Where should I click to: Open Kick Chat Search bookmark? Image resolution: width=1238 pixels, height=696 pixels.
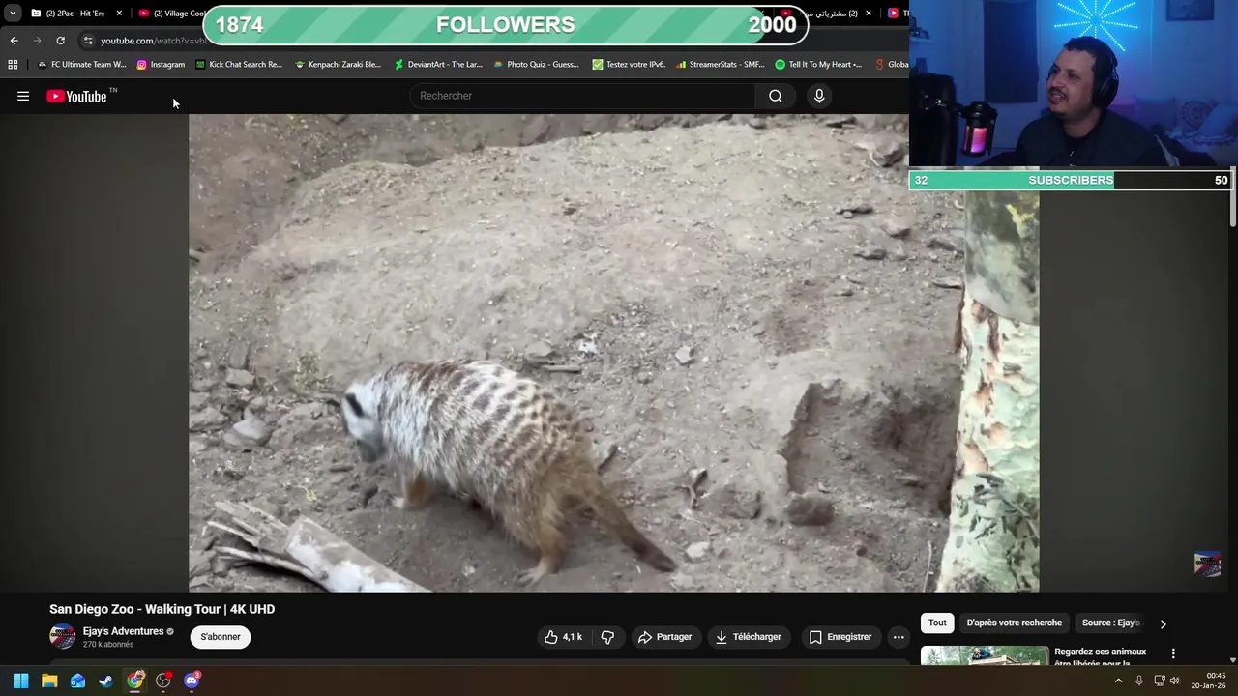pos(239,65)
